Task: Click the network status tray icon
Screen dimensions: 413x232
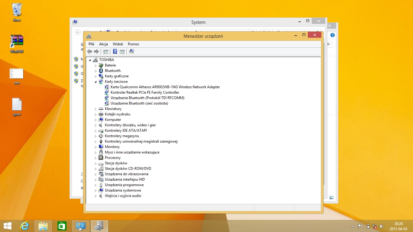Action: click(x=375, y=226)
